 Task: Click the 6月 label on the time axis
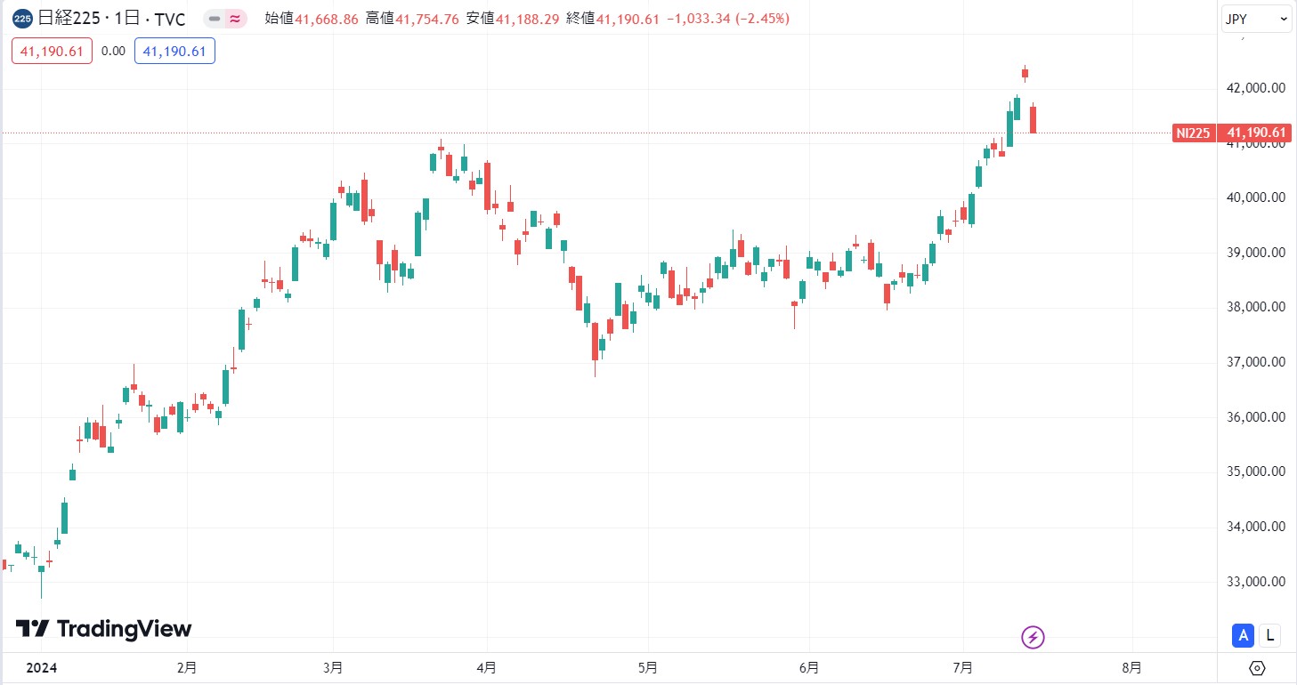pyautogui.click(x=809, y=668)
